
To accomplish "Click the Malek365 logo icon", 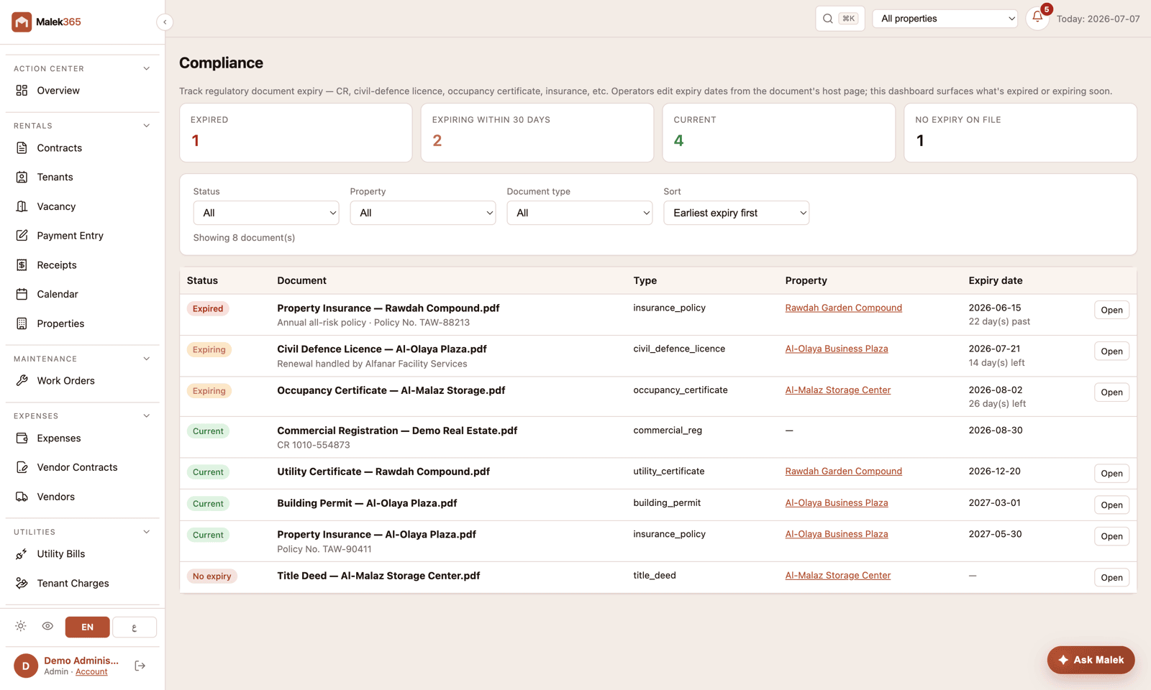I will point(22,22).
